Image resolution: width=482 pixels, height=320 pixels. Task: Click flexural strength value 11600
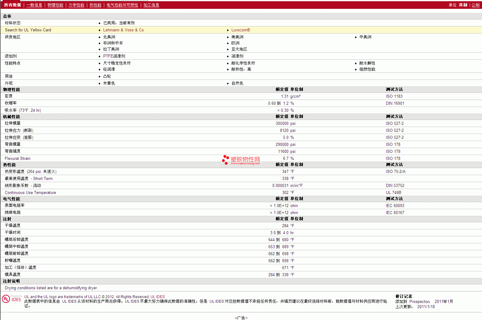(x=283, y=151)
